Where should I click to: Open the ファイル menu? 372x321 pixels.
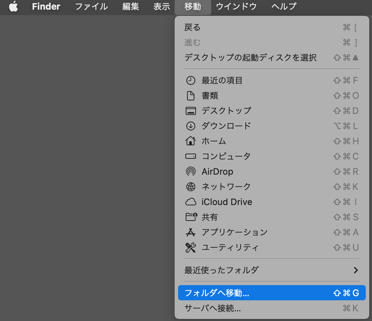91,7
